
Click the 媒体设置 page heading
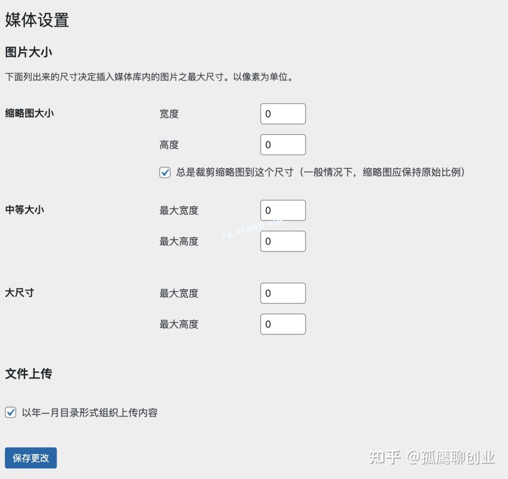[36, 21]
